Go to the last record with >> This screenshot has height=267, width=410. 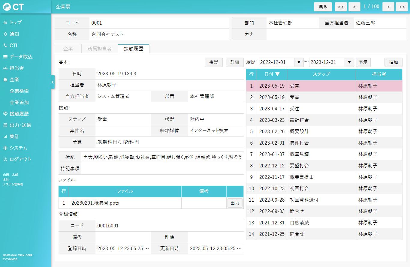coord(402,7)
